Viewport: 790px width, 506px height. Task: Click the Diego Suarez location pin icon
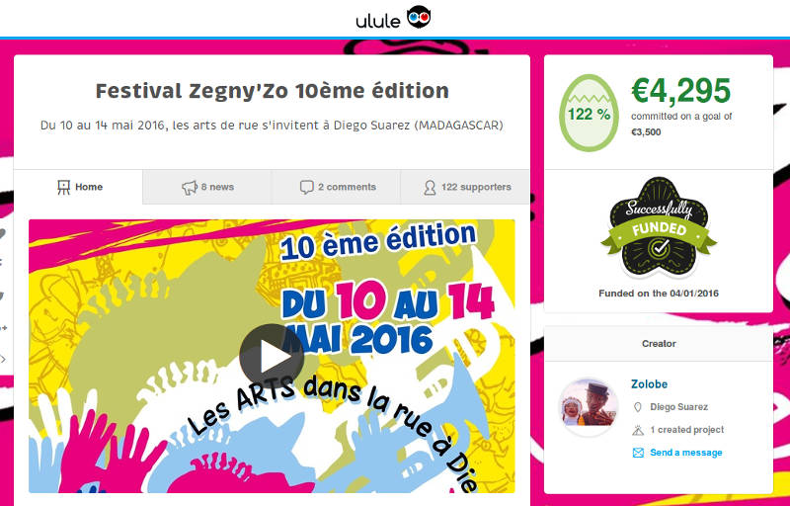(637, 407)
